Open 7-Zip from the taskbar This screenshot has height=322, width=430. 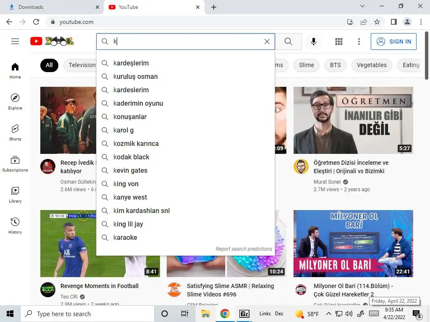244,314
